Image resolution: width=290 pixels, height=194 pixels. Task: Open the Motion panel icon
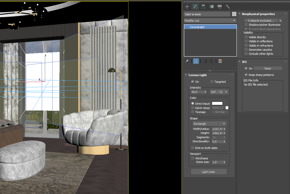pyautogui.click(x=212, y=7)
